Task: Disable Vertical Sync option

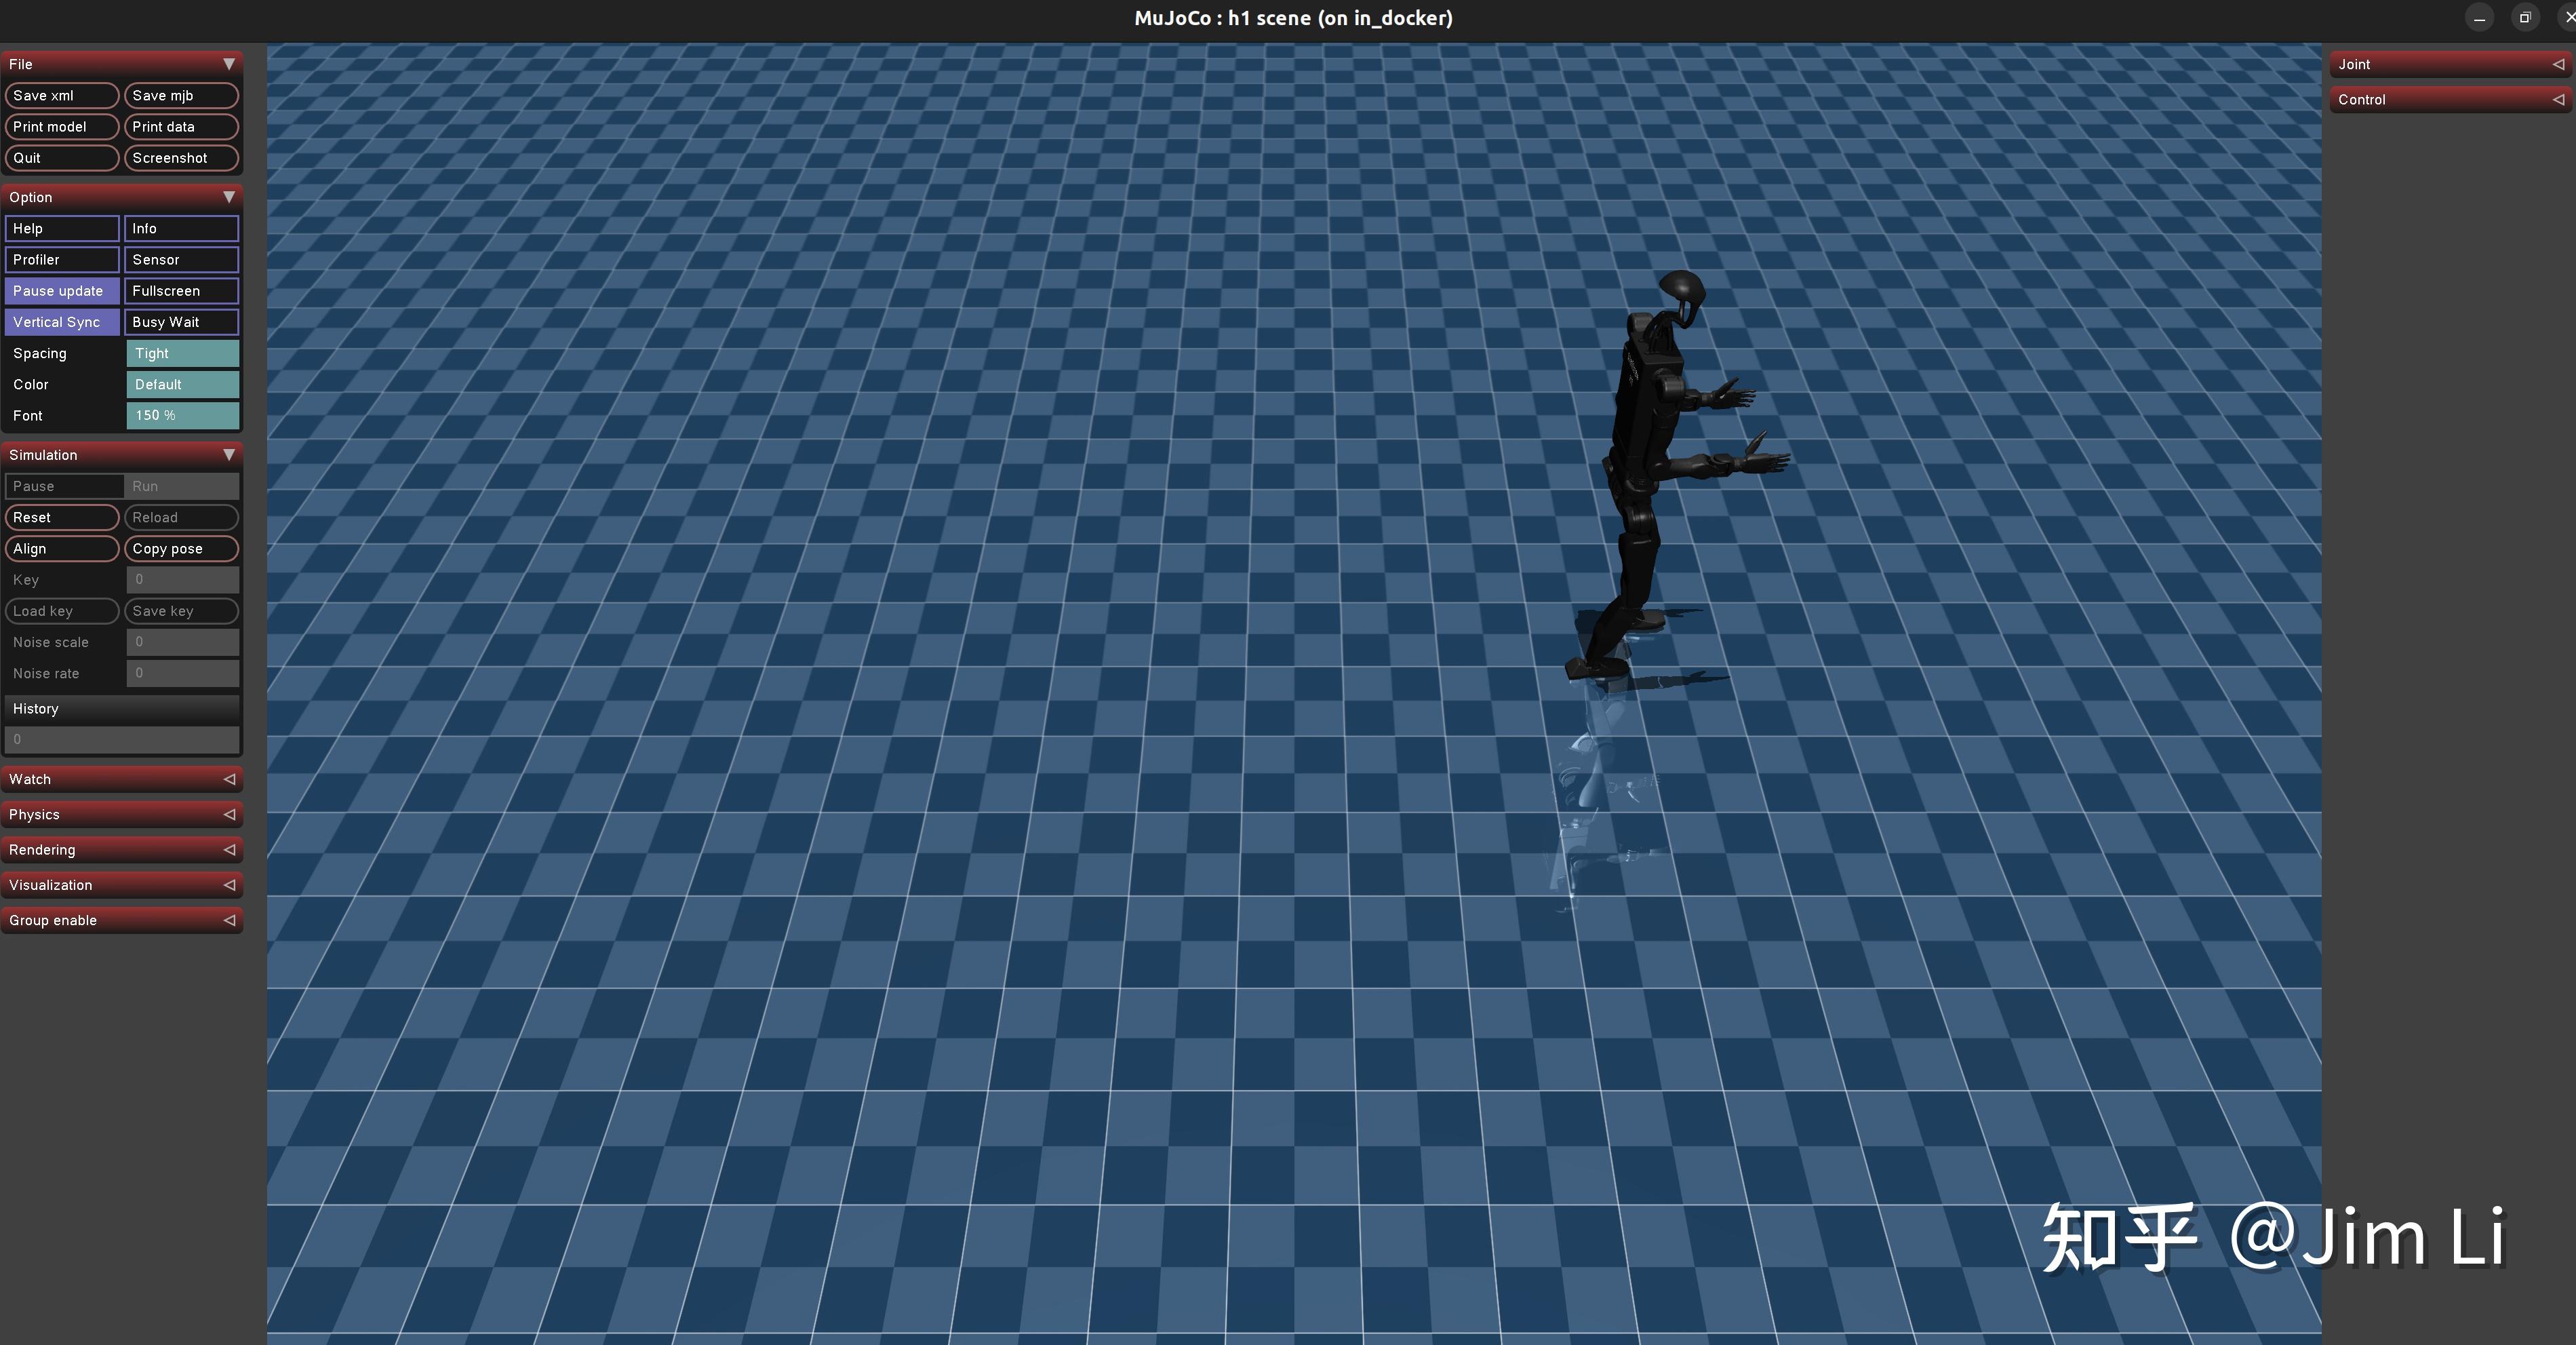Action: coord(62,322)
